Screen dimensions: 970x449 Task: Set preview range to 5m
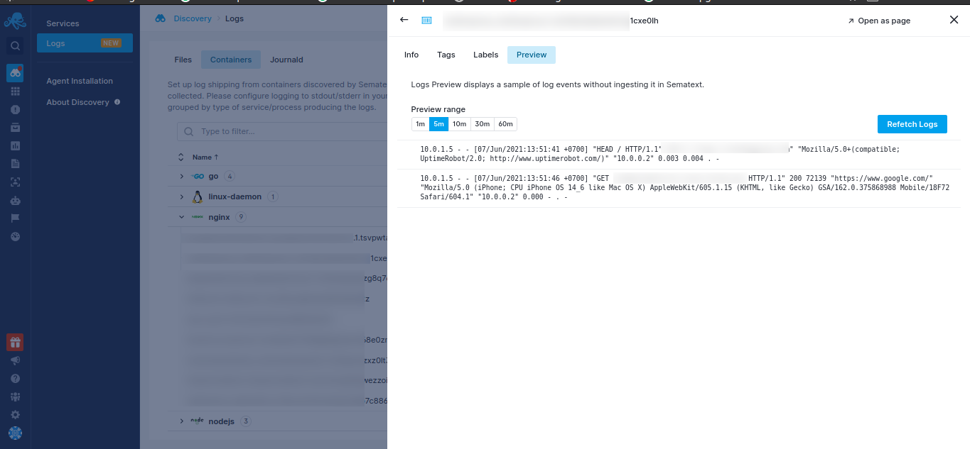coord(438,124)
